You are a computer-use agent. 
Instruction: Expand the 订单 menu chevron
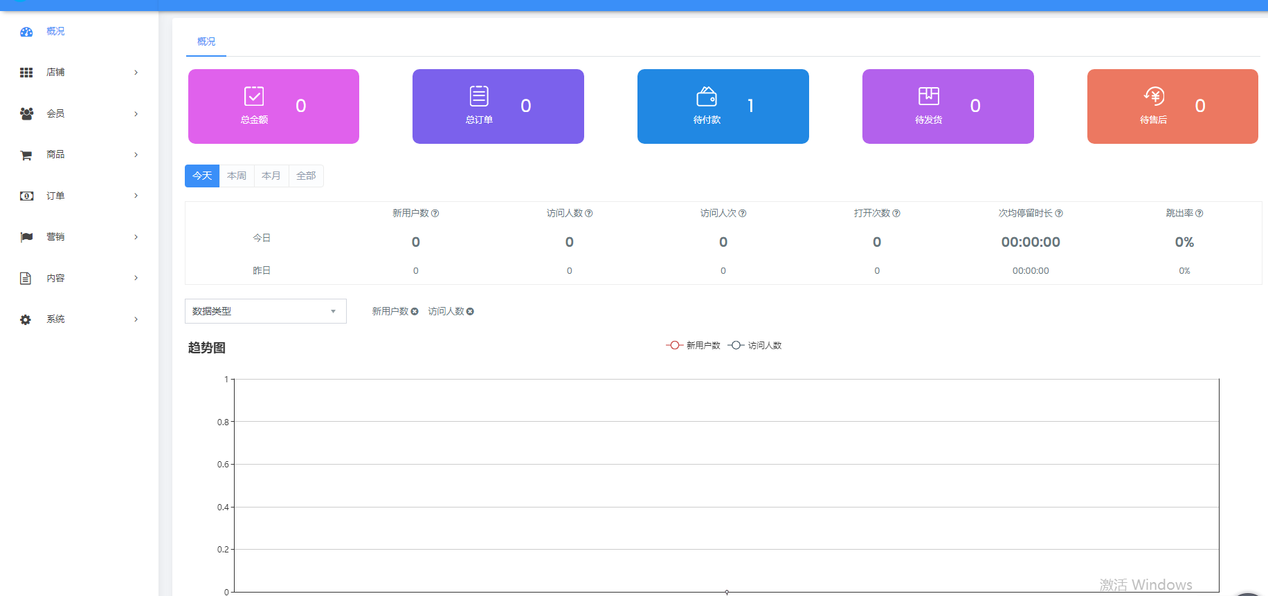click(136, 196)
